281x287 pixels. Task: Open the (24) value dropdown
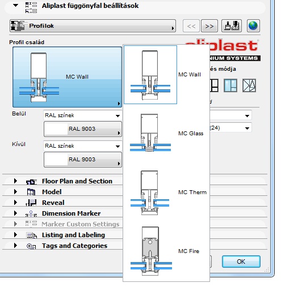coord(230,128)
